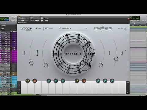Trigger second teal loop icon in left group
Viewport: 147px width, 110px height.
56,81
